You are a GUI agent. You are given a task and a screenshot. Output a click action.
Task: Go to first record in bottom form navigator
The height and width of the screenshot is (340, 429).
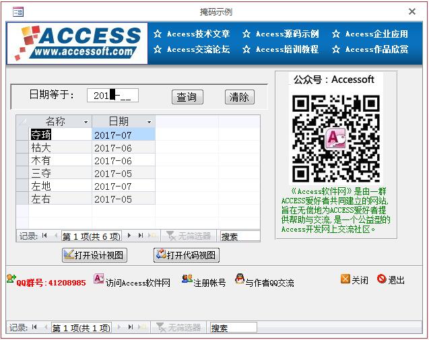(34, 327)
